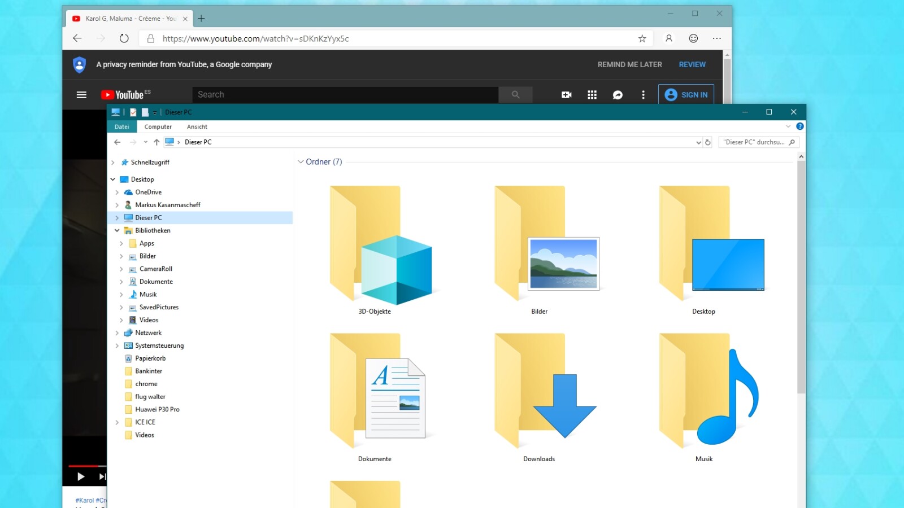904x508 pixels.
Task: Open Explorer help question mark
Action: [x=800, y=126]
